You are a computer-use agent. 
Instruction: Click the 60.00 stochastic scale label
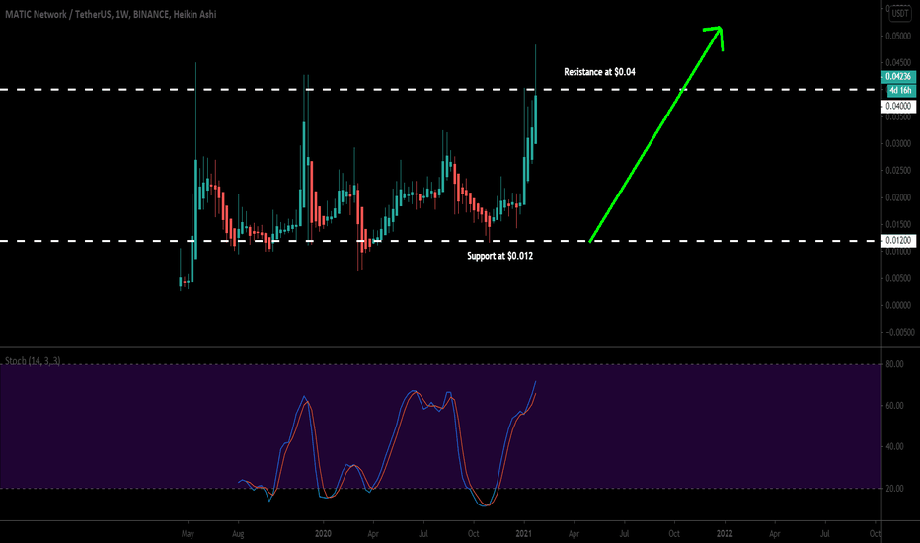pyautogui.click(x=894, y=406)
